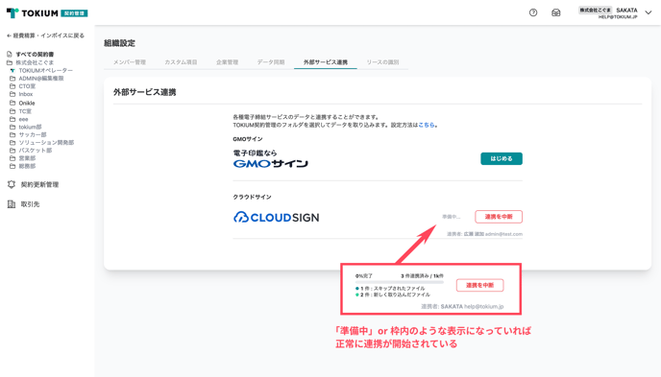Click the TOKIUMオペレーター logo icon
The height and width of the screenshot is (377, 661).
(12, 70)
